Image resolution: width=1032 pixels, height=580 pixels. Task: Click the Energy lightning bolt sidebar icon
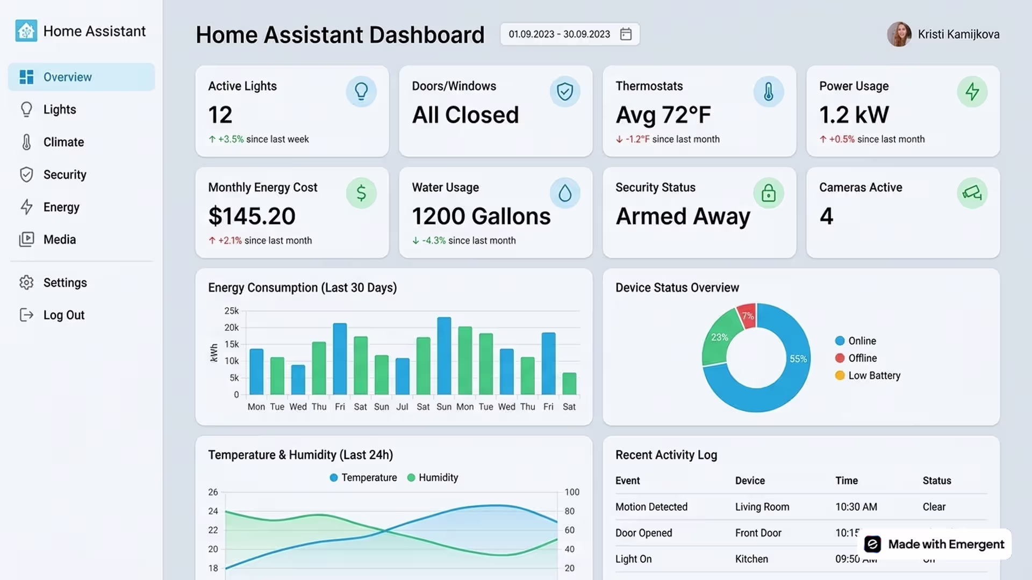[x=26, y=207]
